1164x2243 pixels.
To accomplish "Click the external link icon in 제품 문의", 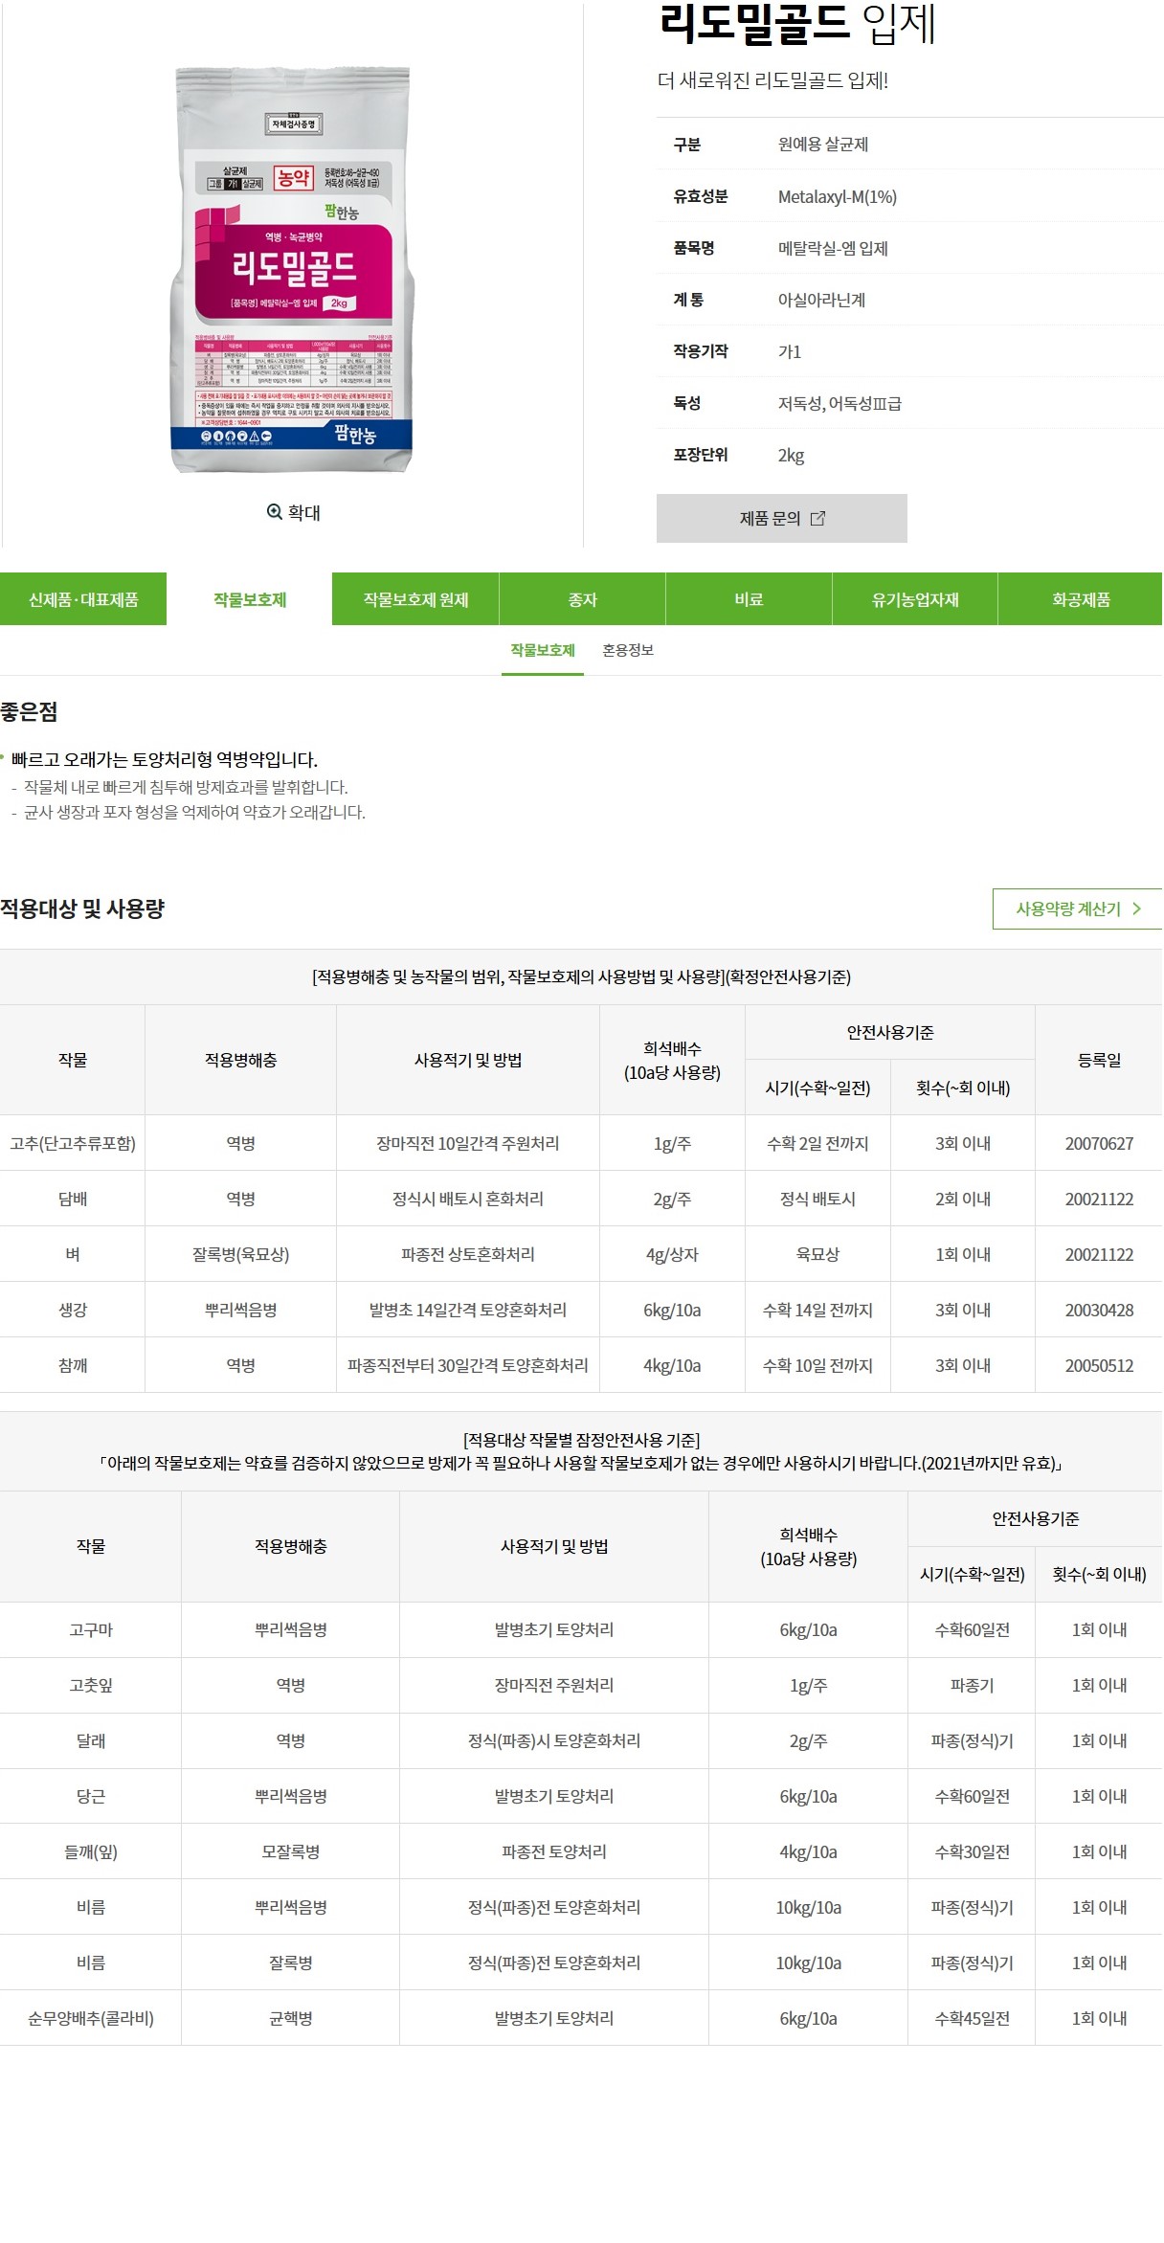I will [817, 518].
